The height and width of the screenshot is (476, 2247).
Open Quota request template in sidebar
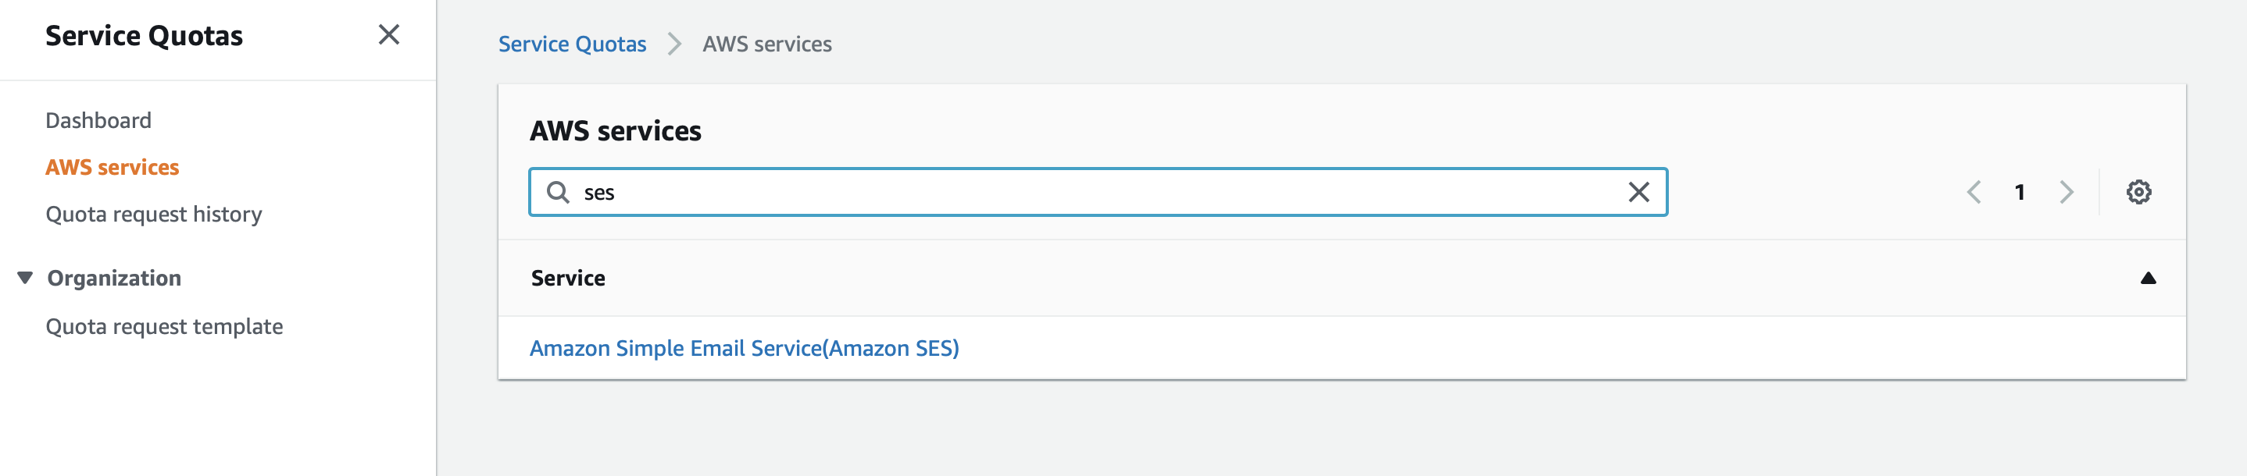(x=164, y=327)
